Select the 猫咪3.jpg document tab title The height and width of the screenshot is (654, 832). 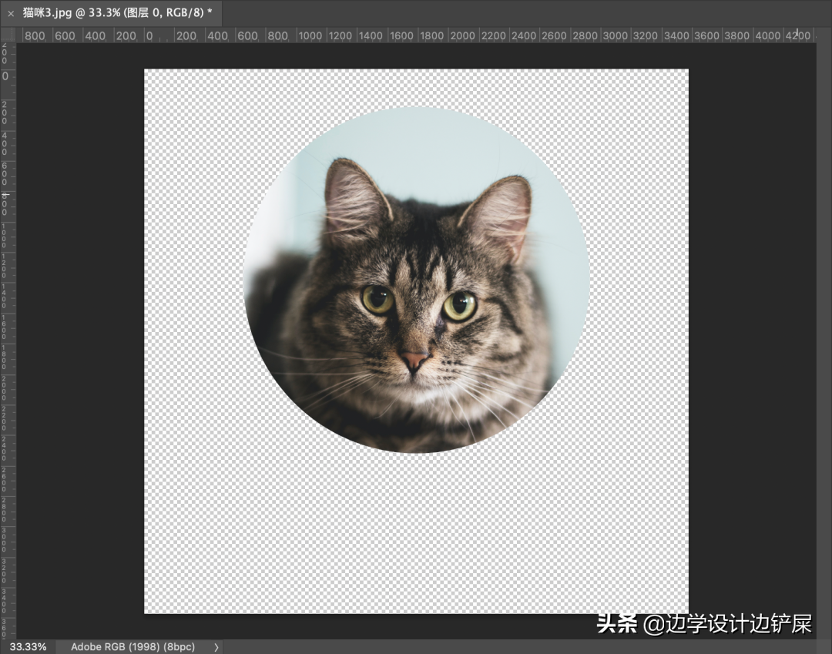click(117, 13)
